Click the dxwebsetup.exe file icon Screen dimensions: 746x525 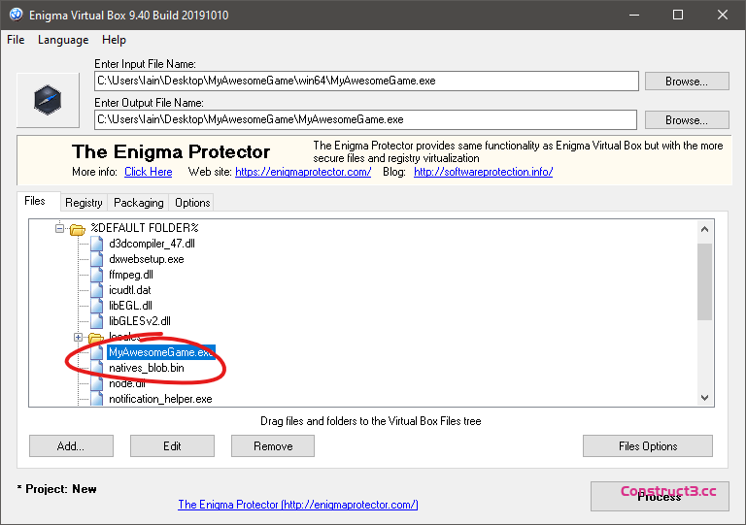pyautogui.click(x=96, y=259)
